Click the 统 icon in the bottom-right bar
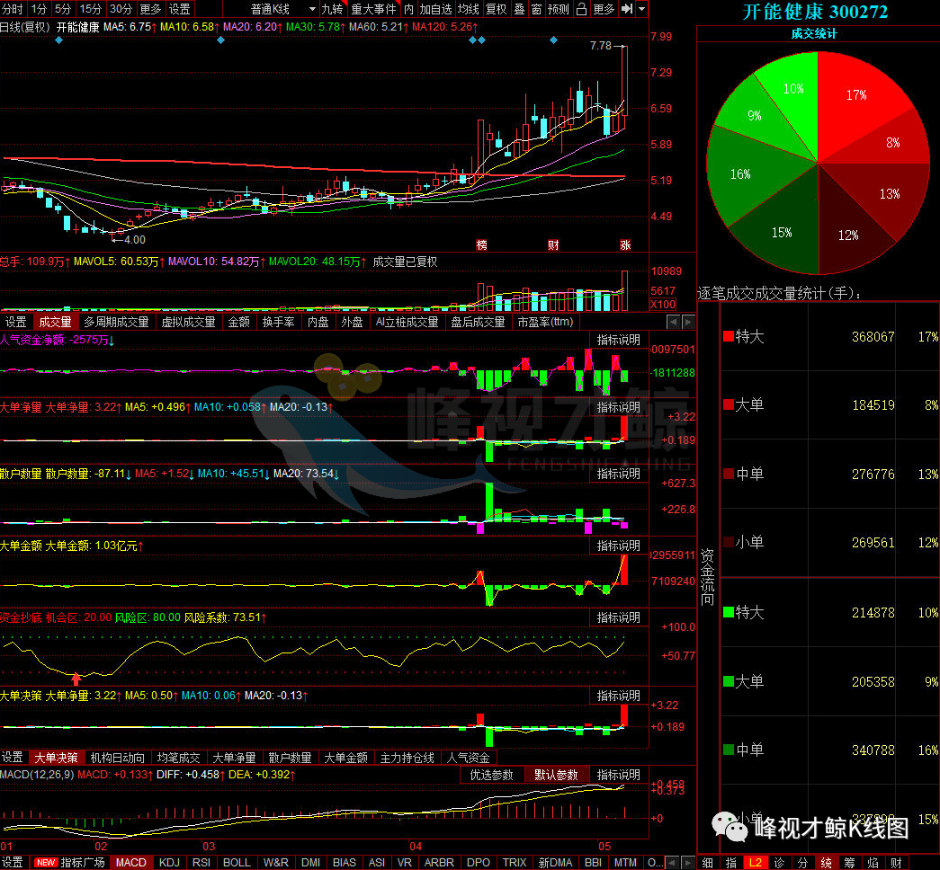 [826, 862]
